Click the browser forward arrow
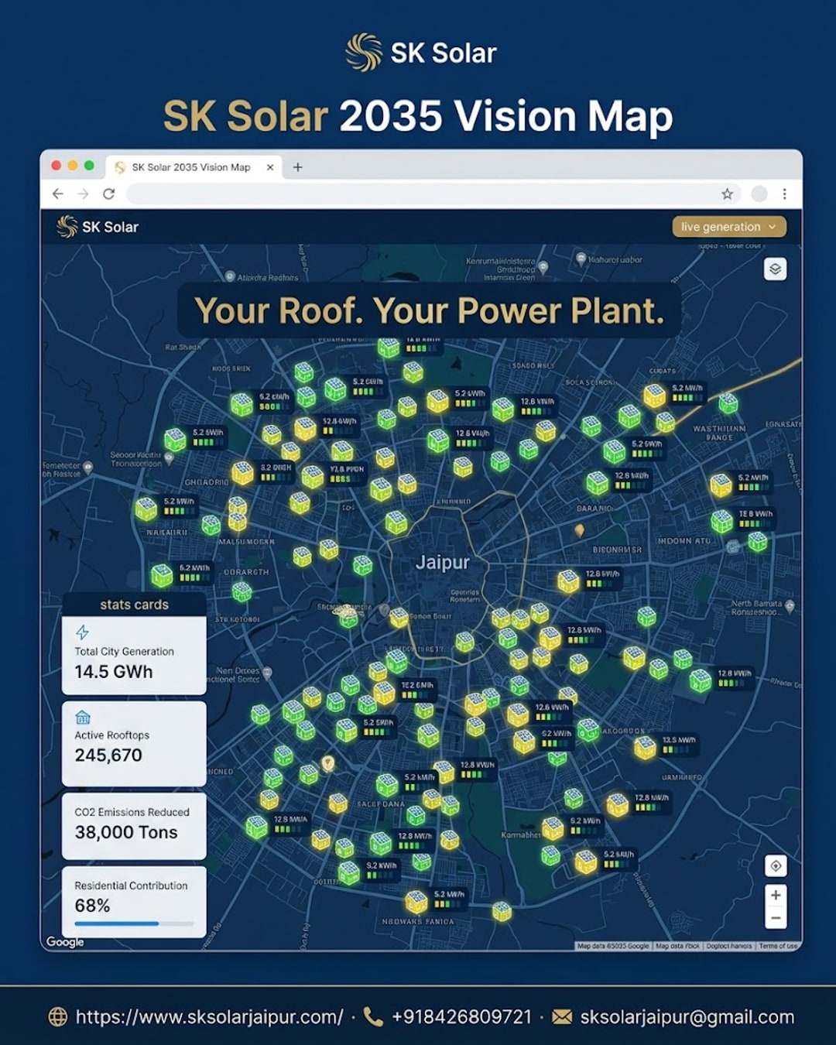Screen dimensions: 836x1045 (x=84, y=194)
